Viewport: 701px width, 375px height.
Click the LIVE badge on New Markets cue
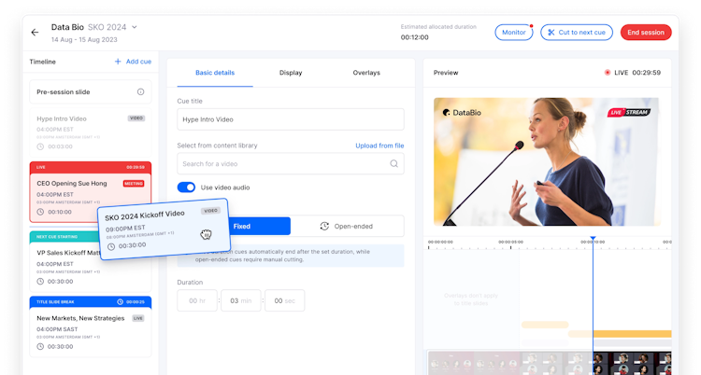coord(138,318)
